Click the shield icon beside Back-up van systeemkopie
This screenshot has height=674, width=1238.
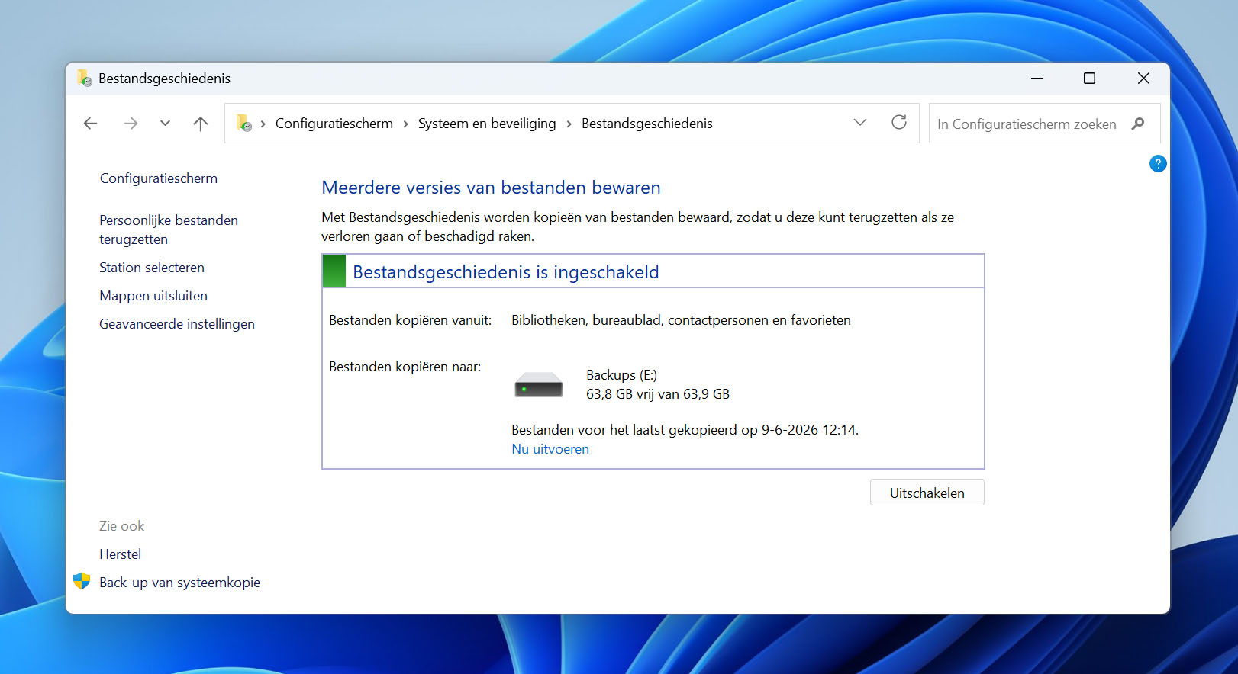coord(82,581)
